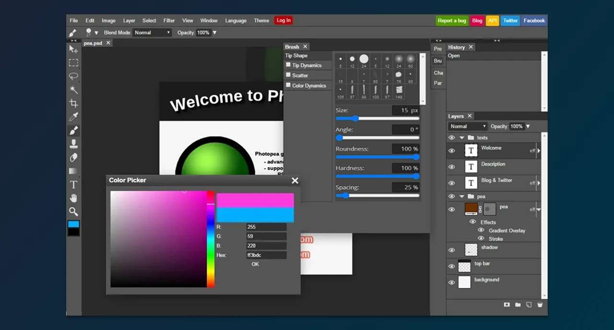This screenshot has width=614, height=330.
Task: Open the Twitter link
Action: point(510,21)
